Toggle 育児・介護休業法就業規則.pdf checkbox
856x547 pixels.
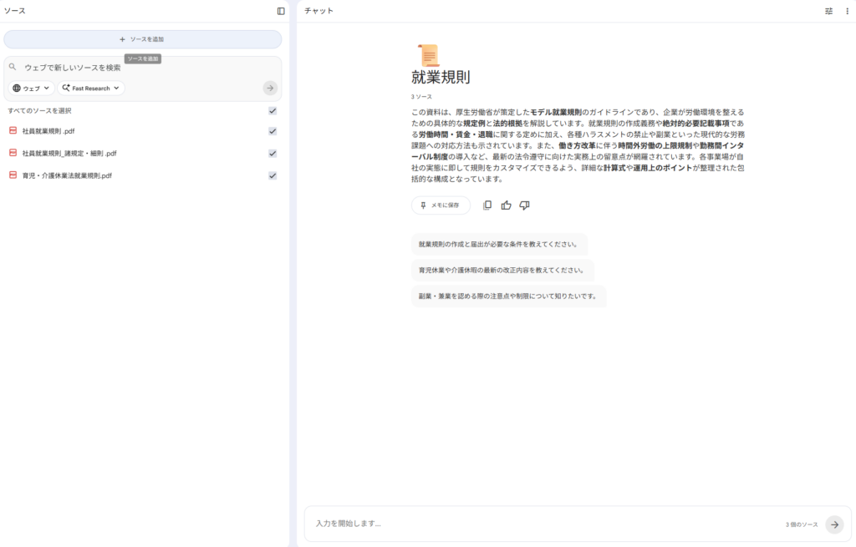[x=273, y=175]
